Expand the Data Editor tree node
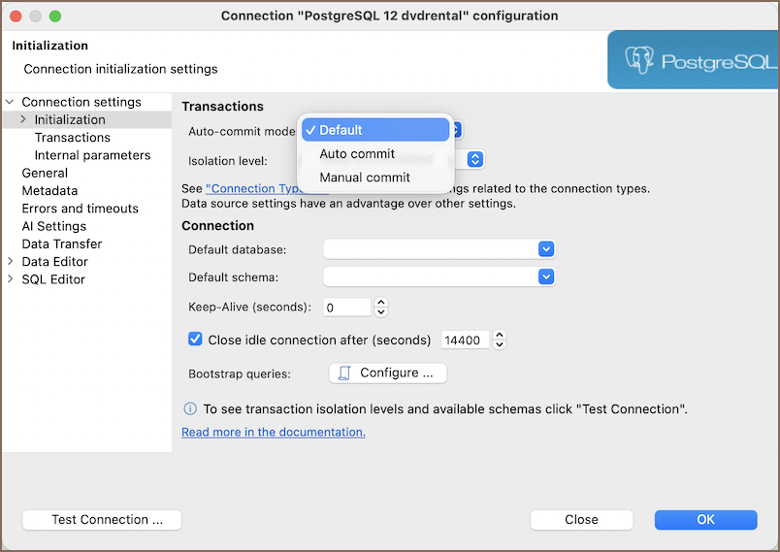780x552 pixels. point(10,262)
